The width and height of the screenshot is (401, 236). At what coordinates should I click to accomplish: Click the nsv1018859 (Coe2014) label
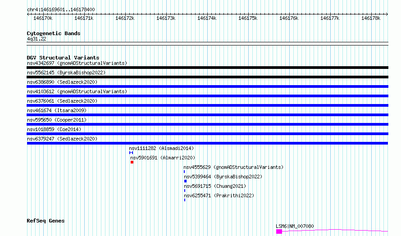54,129
